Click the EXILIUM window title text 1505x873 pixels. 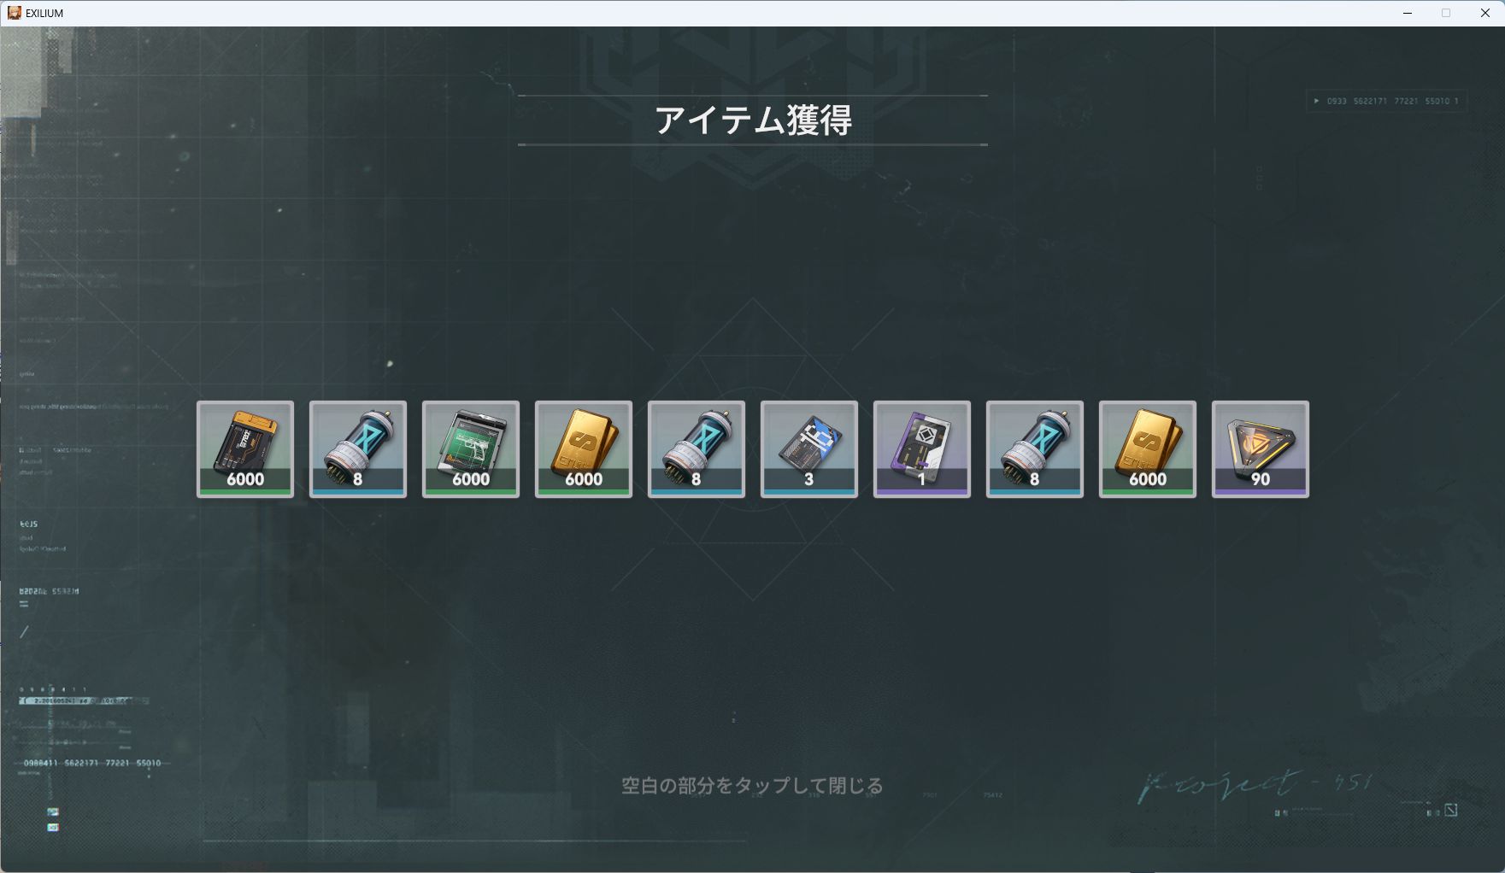tap(44, 14)
